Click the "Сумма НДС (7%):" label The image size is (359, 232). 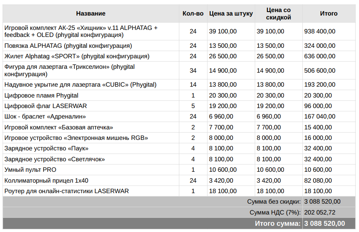tap(275, 213)
